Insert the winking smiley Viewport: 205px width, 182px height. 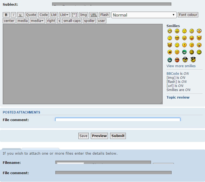pos(177,45)
